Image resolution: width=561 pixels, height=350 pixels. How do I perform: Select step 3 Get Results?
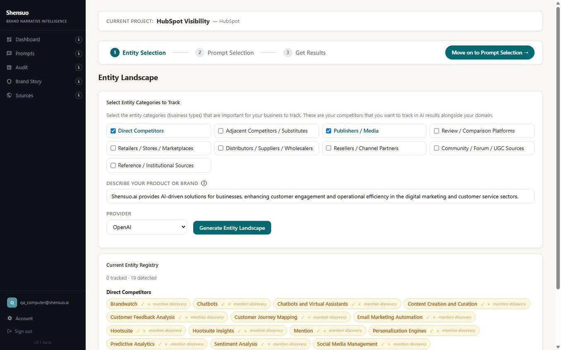pos(310,52)
